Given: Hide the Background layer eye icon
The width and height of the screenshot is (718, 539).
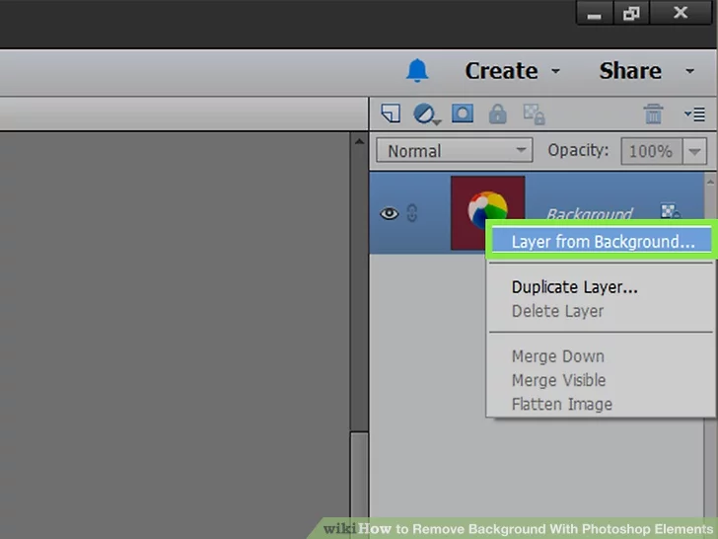Looking at the screenshot, I should point(390,213).
